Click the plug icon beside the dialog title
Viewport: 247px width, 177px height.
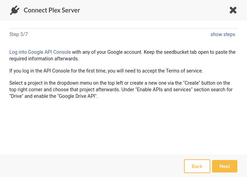click(15, 10)
